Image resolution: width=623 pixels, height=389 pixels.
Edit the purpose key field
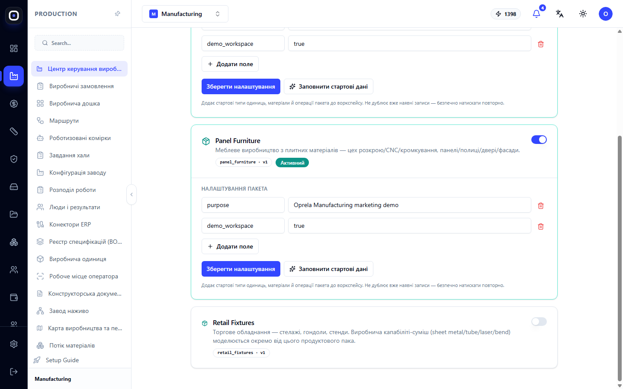243,205
